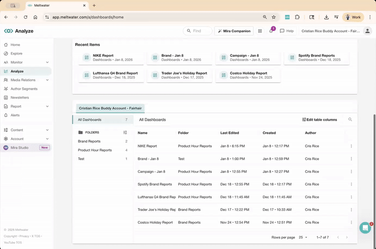Expand the Content sidebar section
The height and width of the screenshot is (249, 376).
(x=47, y=130)
